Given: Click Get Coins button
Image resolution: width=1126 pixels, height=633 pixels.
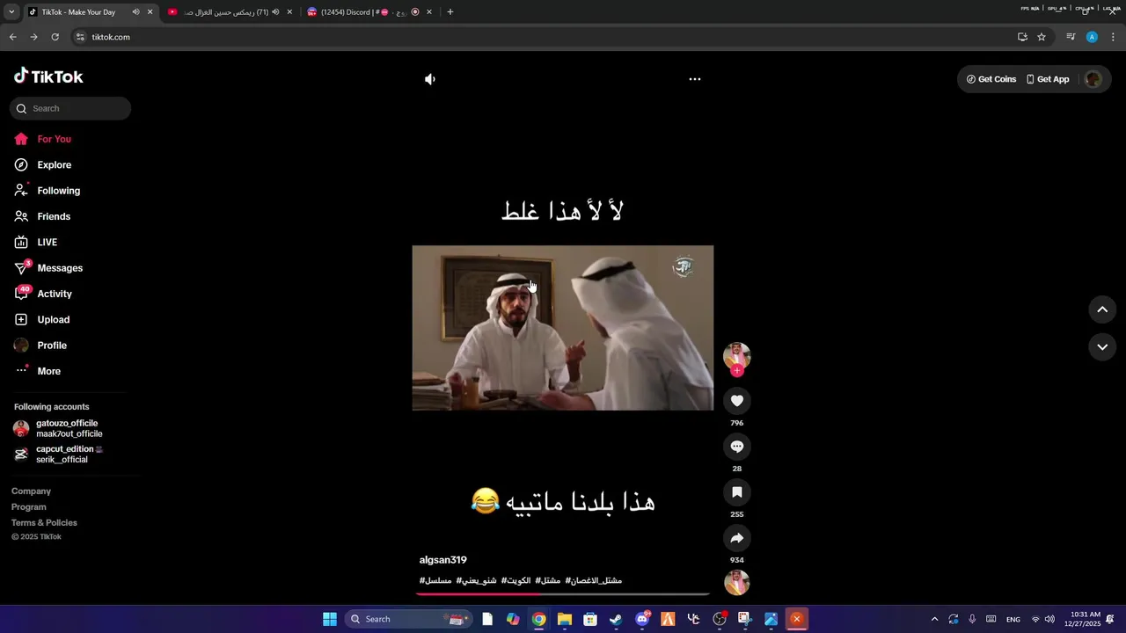Looking at the screenshot, I should point(991,79).
